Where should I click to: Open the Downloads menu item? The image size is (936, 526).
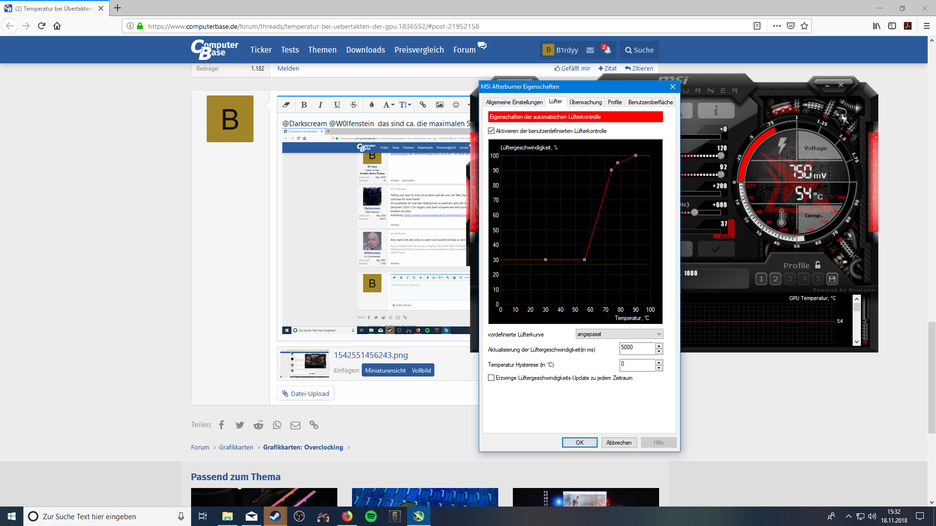365,50
